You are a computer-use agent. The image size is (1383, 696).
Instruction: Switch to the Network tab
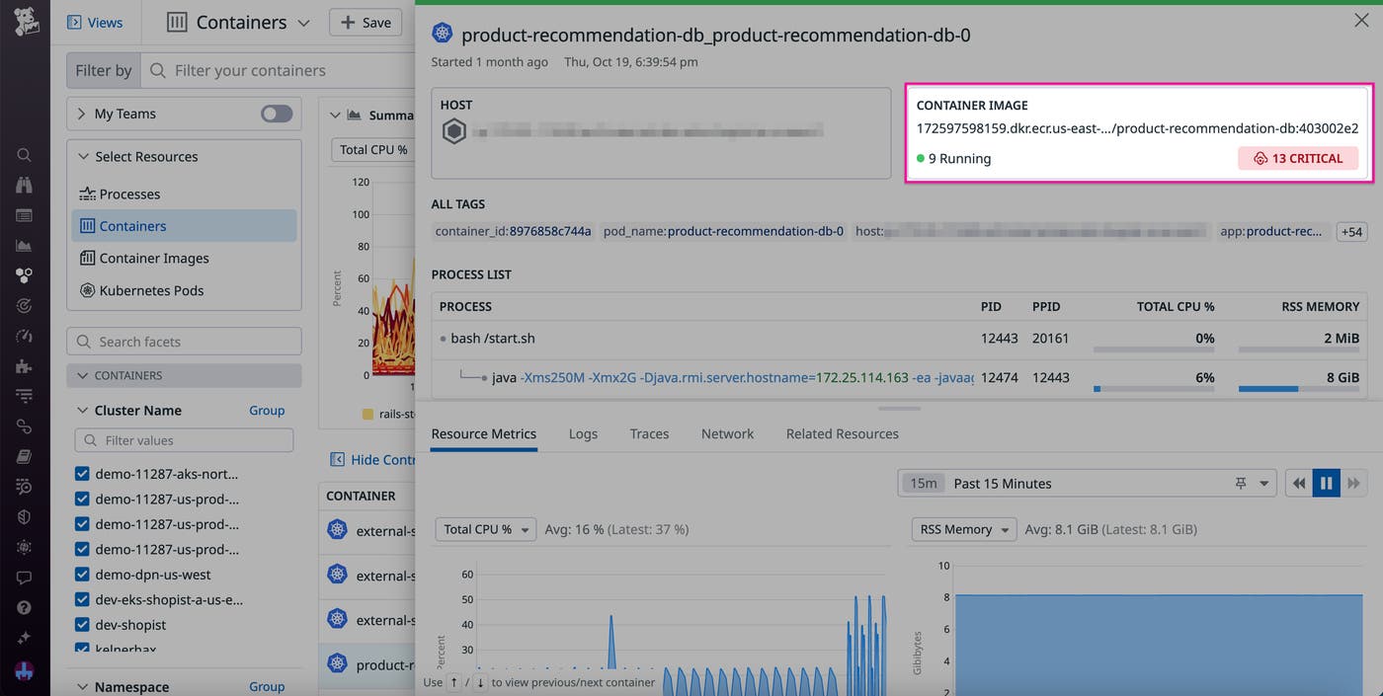(727, 433)
